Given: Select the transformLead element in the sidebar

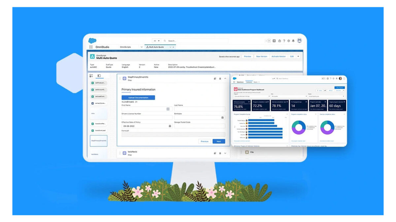Looking at the screenshot, I should (98, 131).
